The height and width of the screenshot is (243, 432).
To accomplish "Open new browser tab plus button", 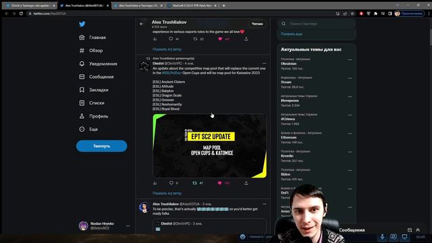I will coord(223,5).
